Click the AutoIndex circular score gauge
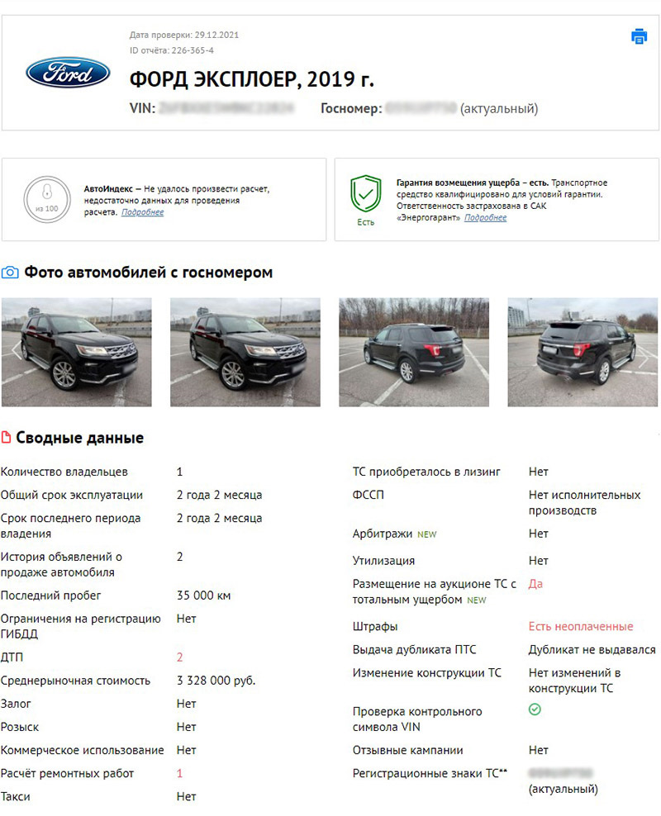 (x=47, y=199)
